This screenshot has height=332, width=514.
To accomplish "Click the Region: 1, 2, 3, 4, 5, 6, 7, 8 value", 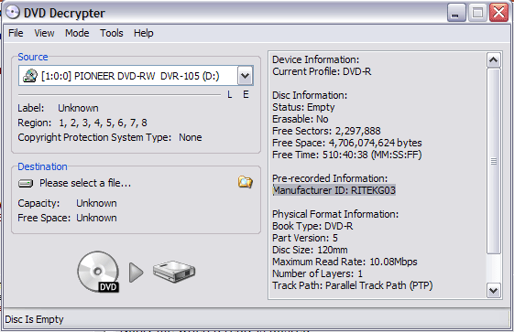I will 103,123.
